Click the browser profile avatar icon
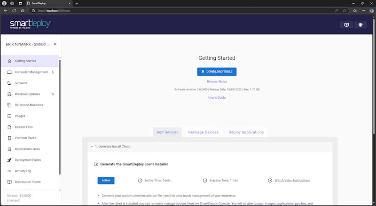Viewport: 376px width, 206px height. tap(4, 3)
